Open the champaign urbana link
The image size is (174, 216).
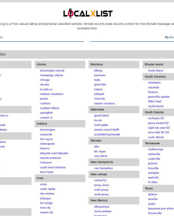[51, 75]
